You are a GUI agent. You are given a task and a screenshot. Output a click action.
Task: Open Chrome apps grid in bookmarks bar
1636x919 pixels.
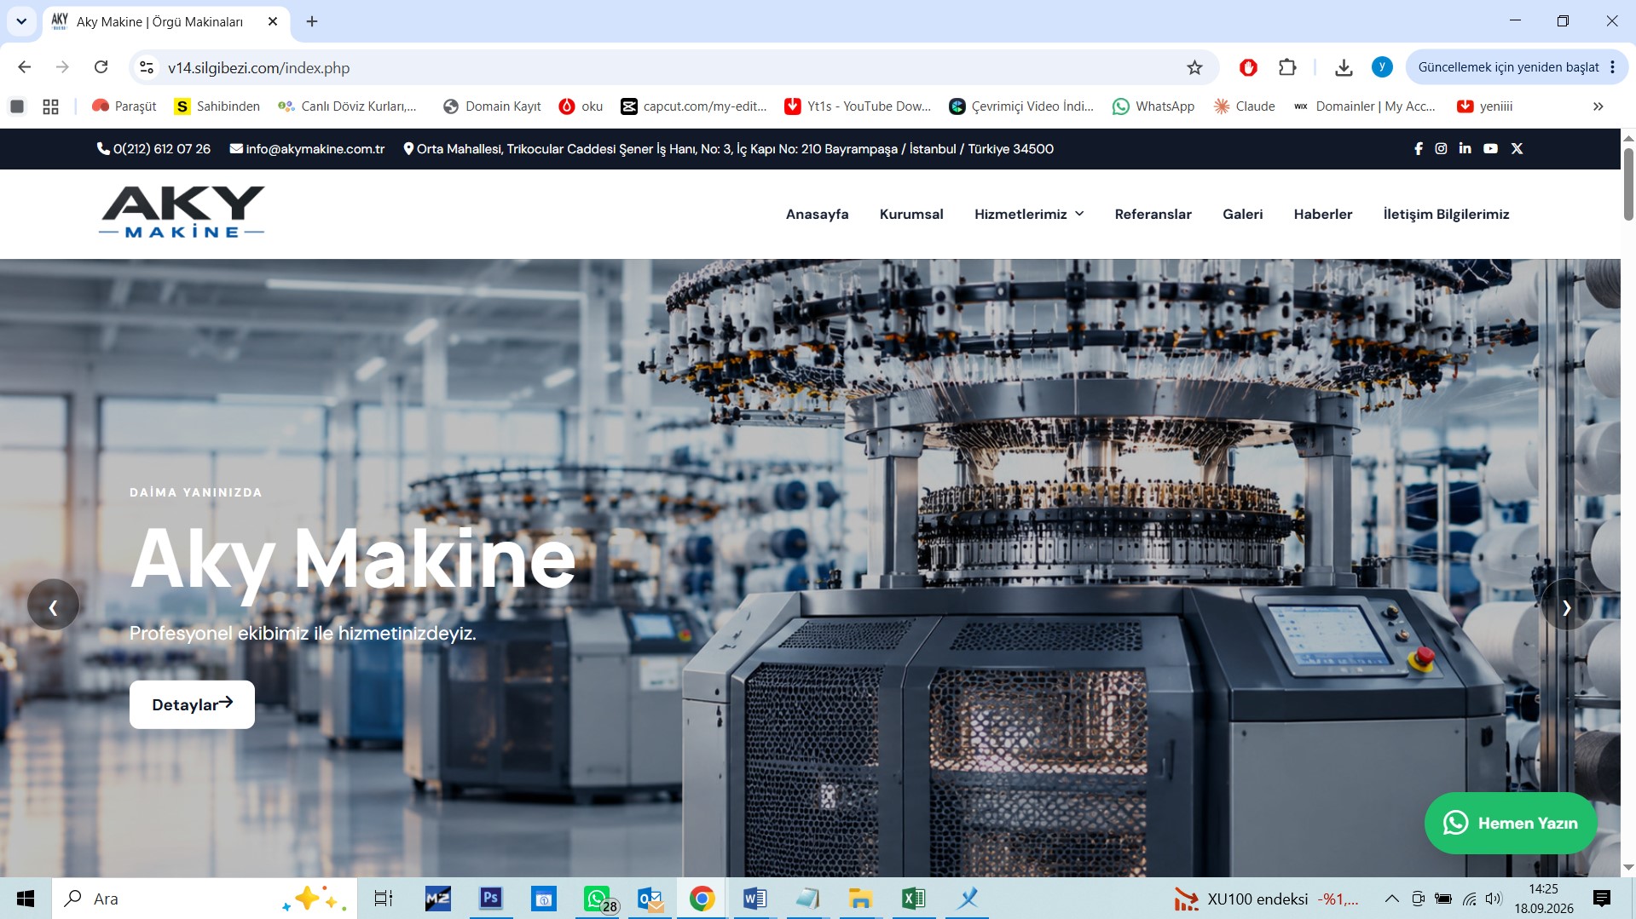coord(50,106)
